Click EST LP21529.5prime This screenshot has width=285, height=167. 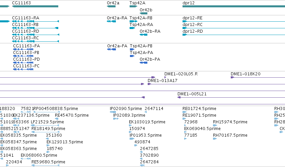tap(47, 122)
